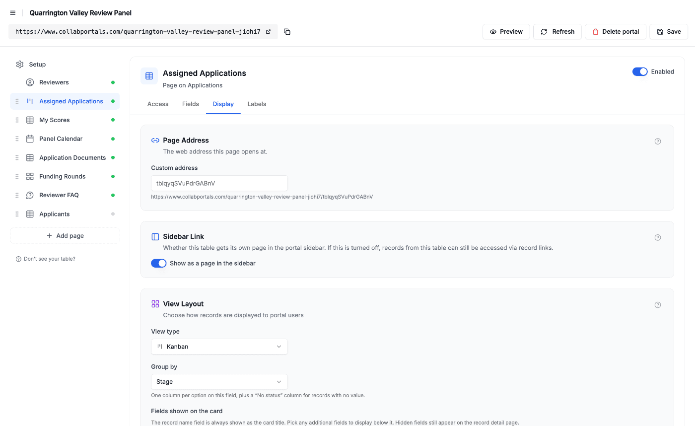Open the Group by Stage dropdown
The height and width of the screenshot is (426, 695).
[x=219, y=382]
